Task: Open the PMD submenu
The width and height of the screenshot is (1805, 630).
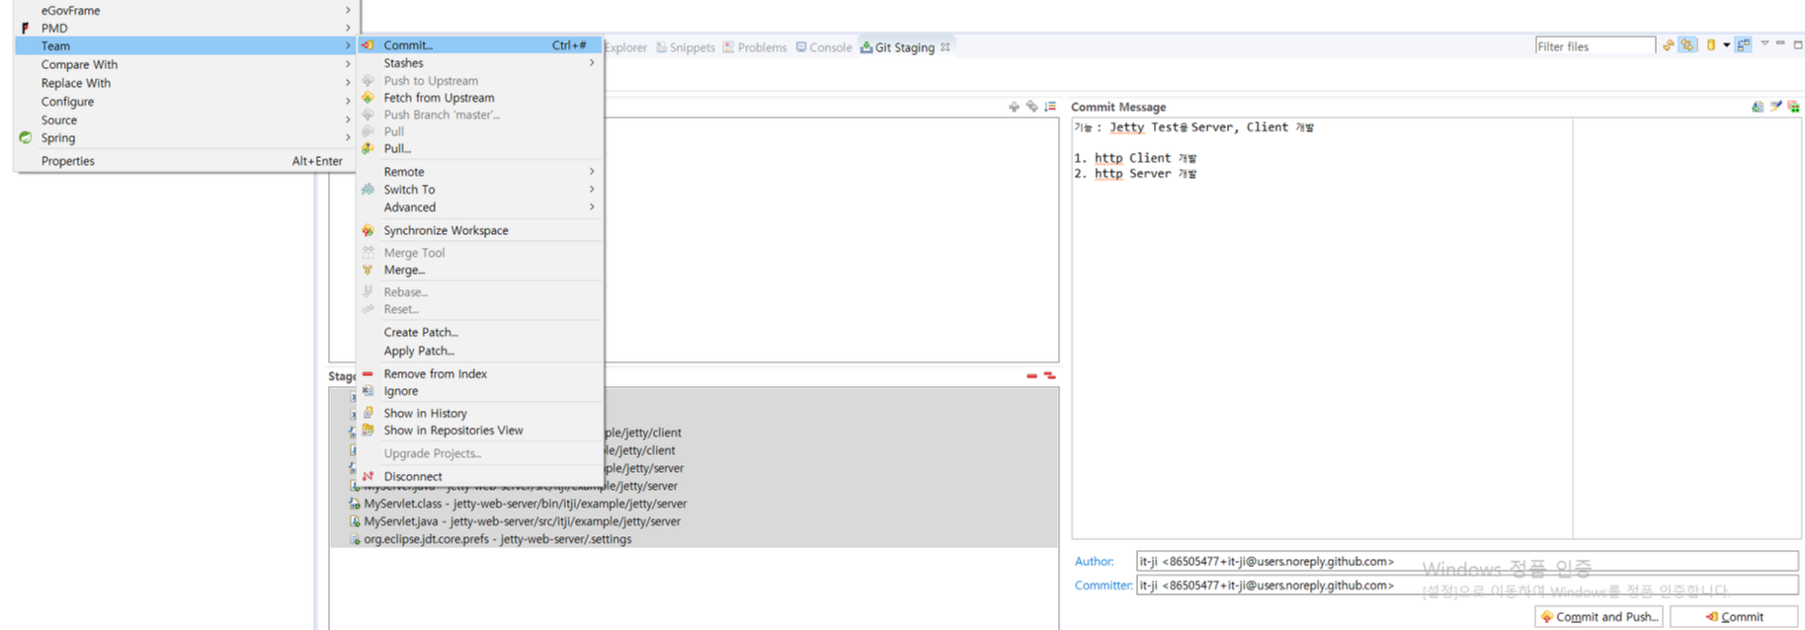Action: 185,28
